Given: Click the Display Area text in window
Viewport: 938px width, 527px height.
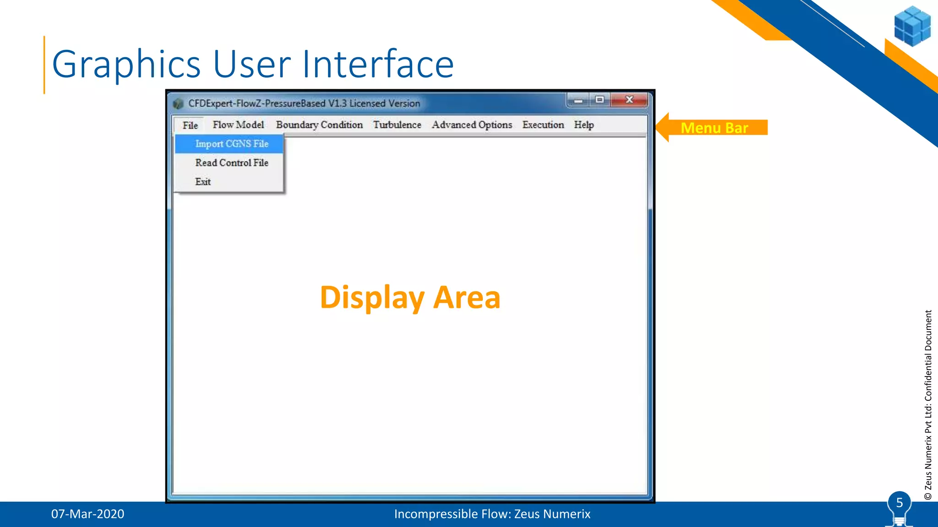Looking at the screenshot, I should point(410,298).
